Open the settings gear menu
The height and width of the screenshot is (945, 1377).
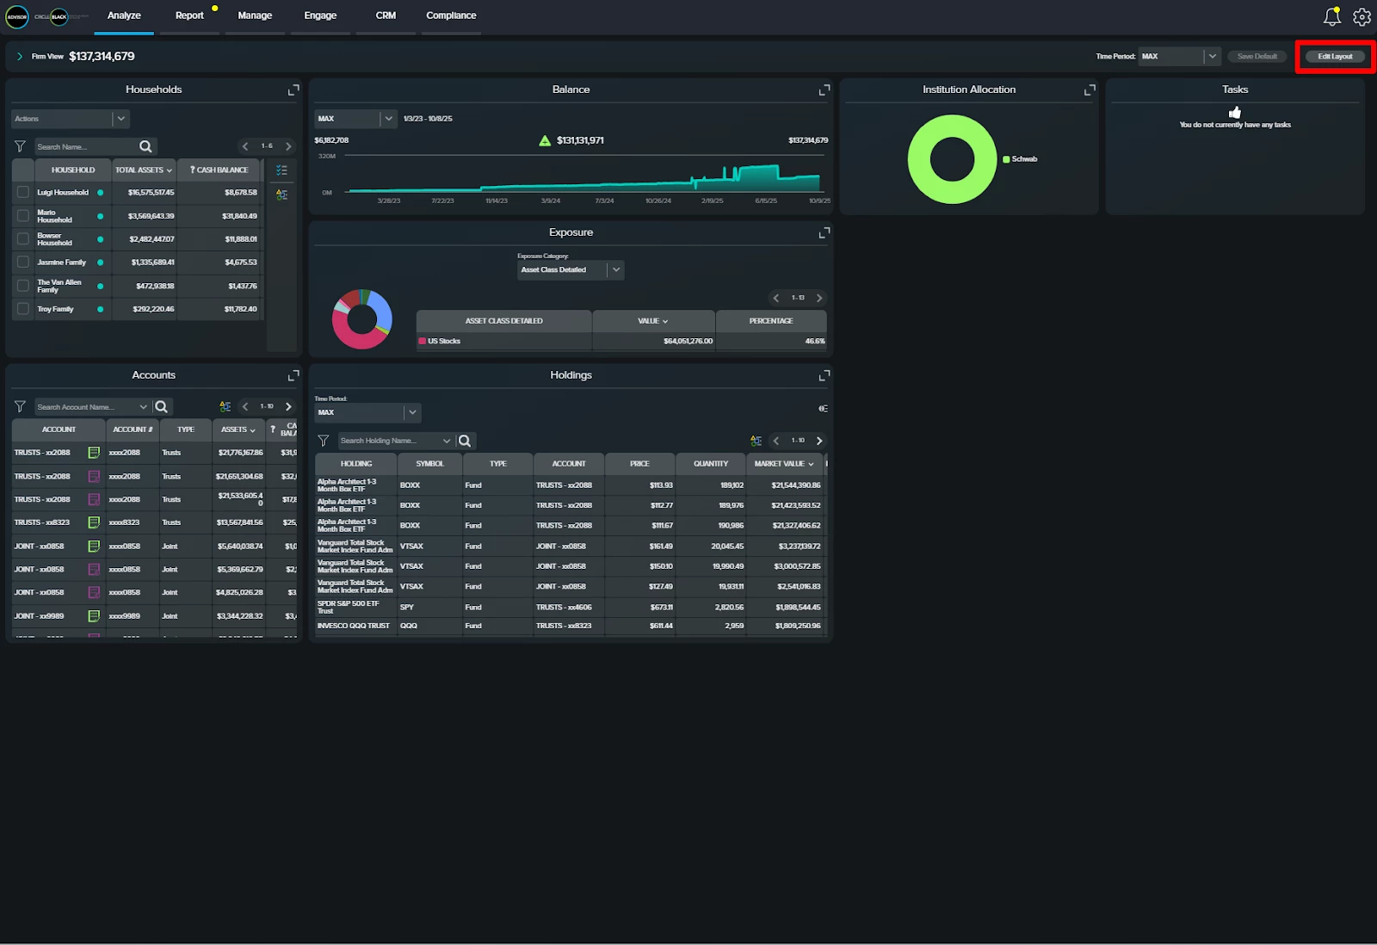pyautogui.click(x=1362, y=16)
